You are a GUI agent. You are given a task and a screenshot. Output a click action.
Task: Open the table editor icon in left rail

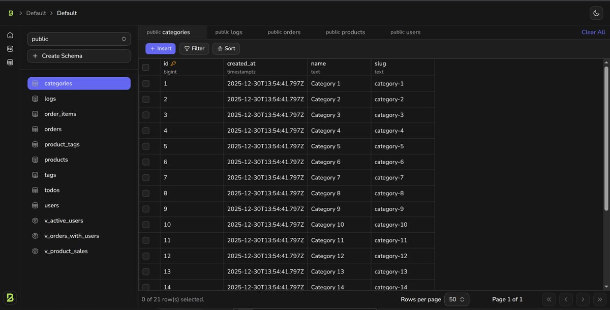point(10,62)
